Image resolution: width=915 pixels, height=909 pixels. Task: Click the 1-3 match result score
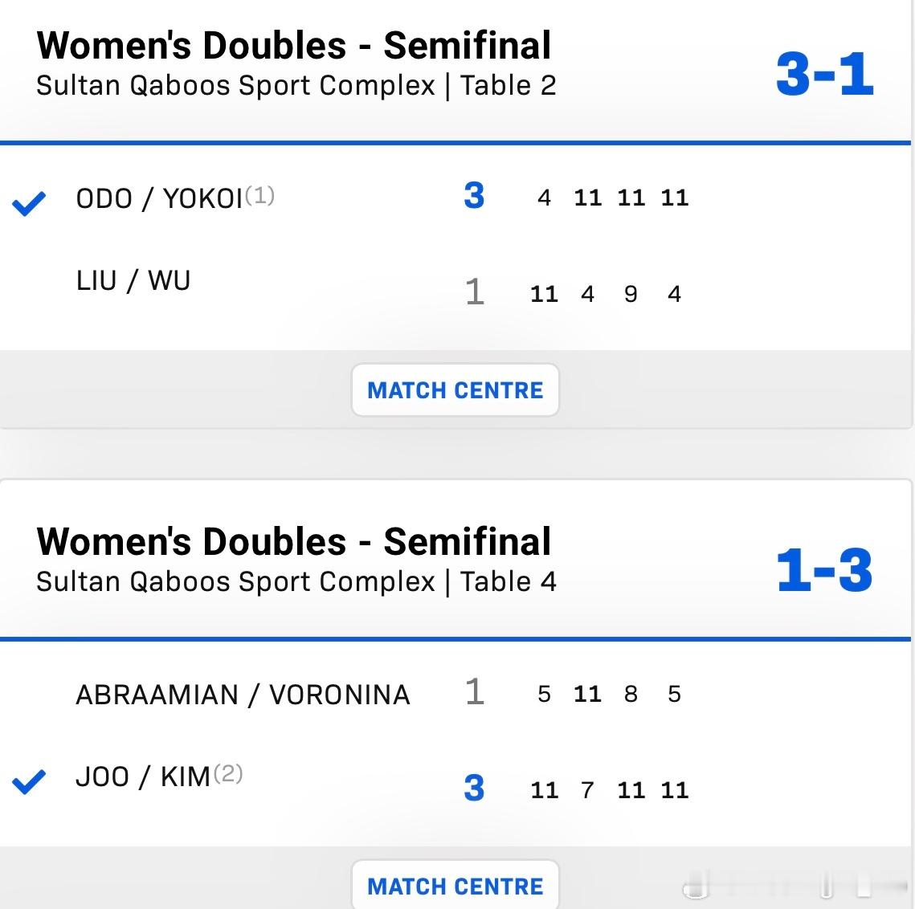[x=824, y=570]
